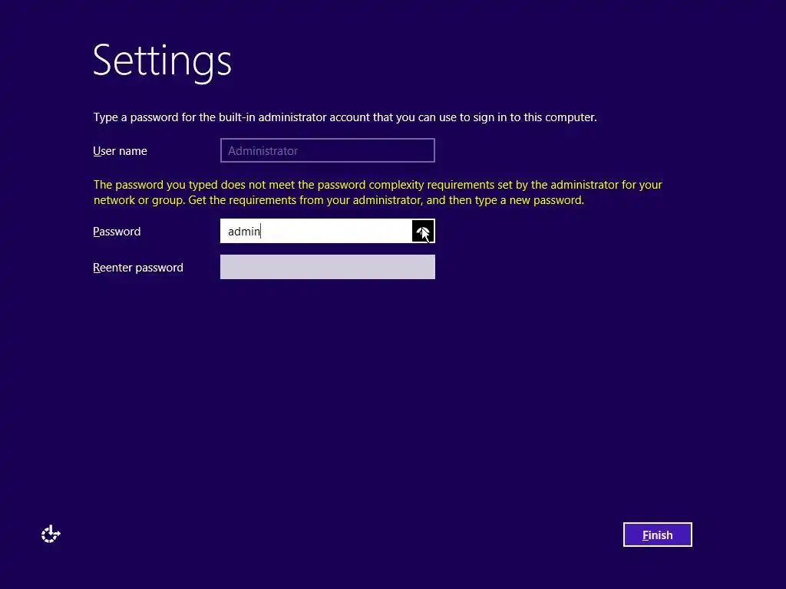
Task: Click the "Password" label
Action: click(x=117, y=232)
